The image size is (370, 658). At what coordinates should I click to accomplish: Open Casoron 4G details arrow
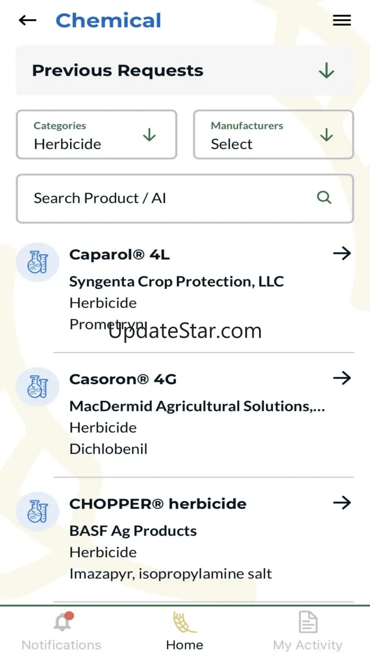click(x=342, y=379)
